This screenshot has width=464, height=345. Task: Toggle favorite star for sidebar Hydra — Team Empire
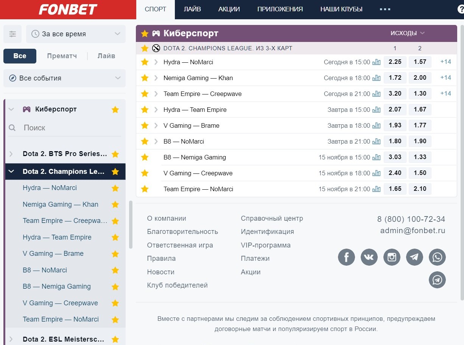(115, 237)
